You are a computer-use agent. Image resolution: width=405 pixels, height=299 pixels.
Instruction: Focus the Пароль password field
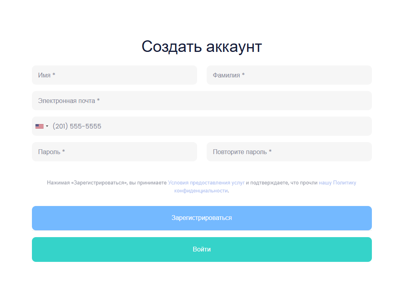114,152
